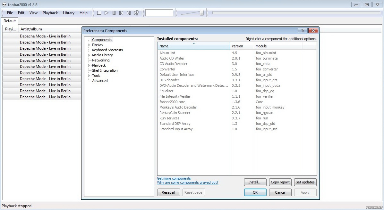Viewport: 384px width, 210px height.
Task: Open the Get more components link
Action: click(174, 178)
